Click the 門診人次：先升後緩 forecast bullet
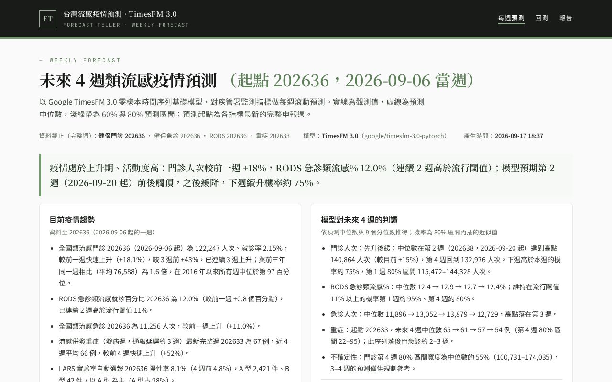 (x=446, y=260)
